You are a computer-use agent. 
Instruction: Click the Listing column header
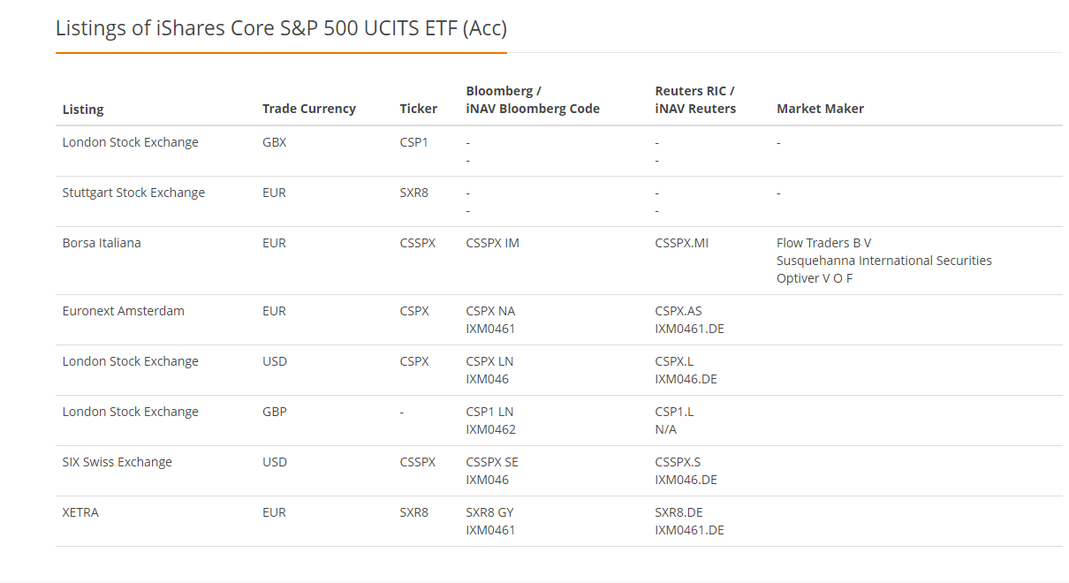(83, 109)
